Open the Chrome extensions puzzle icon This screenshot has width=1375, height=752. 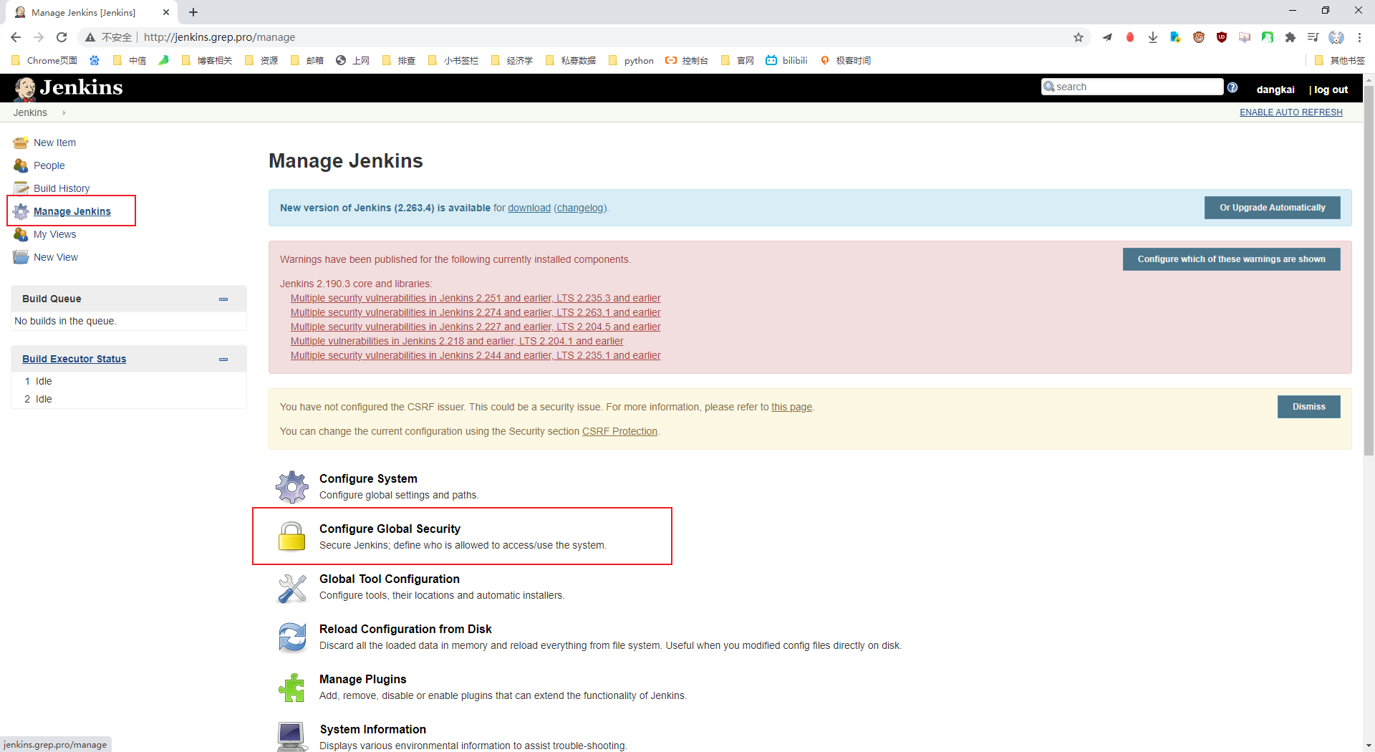pyautogui.click(x=1290, y=37)
